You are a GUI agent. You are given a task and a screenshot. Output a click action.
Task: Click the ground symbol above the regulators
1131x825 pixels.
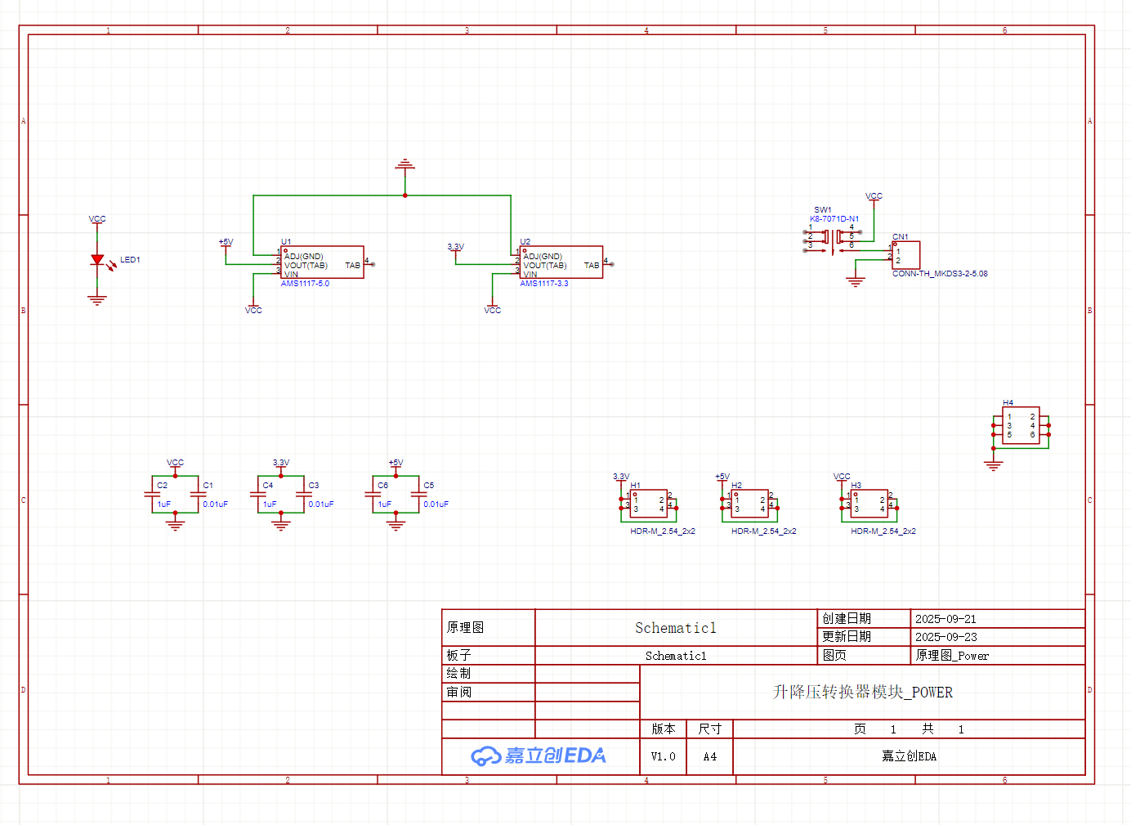click(405, 166)
